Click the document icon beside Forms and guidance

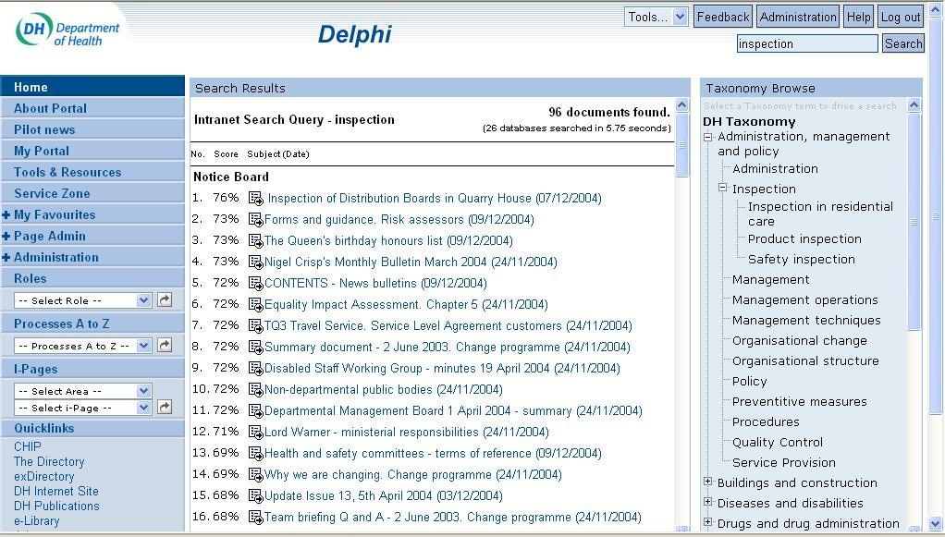(x=256, y=219)
